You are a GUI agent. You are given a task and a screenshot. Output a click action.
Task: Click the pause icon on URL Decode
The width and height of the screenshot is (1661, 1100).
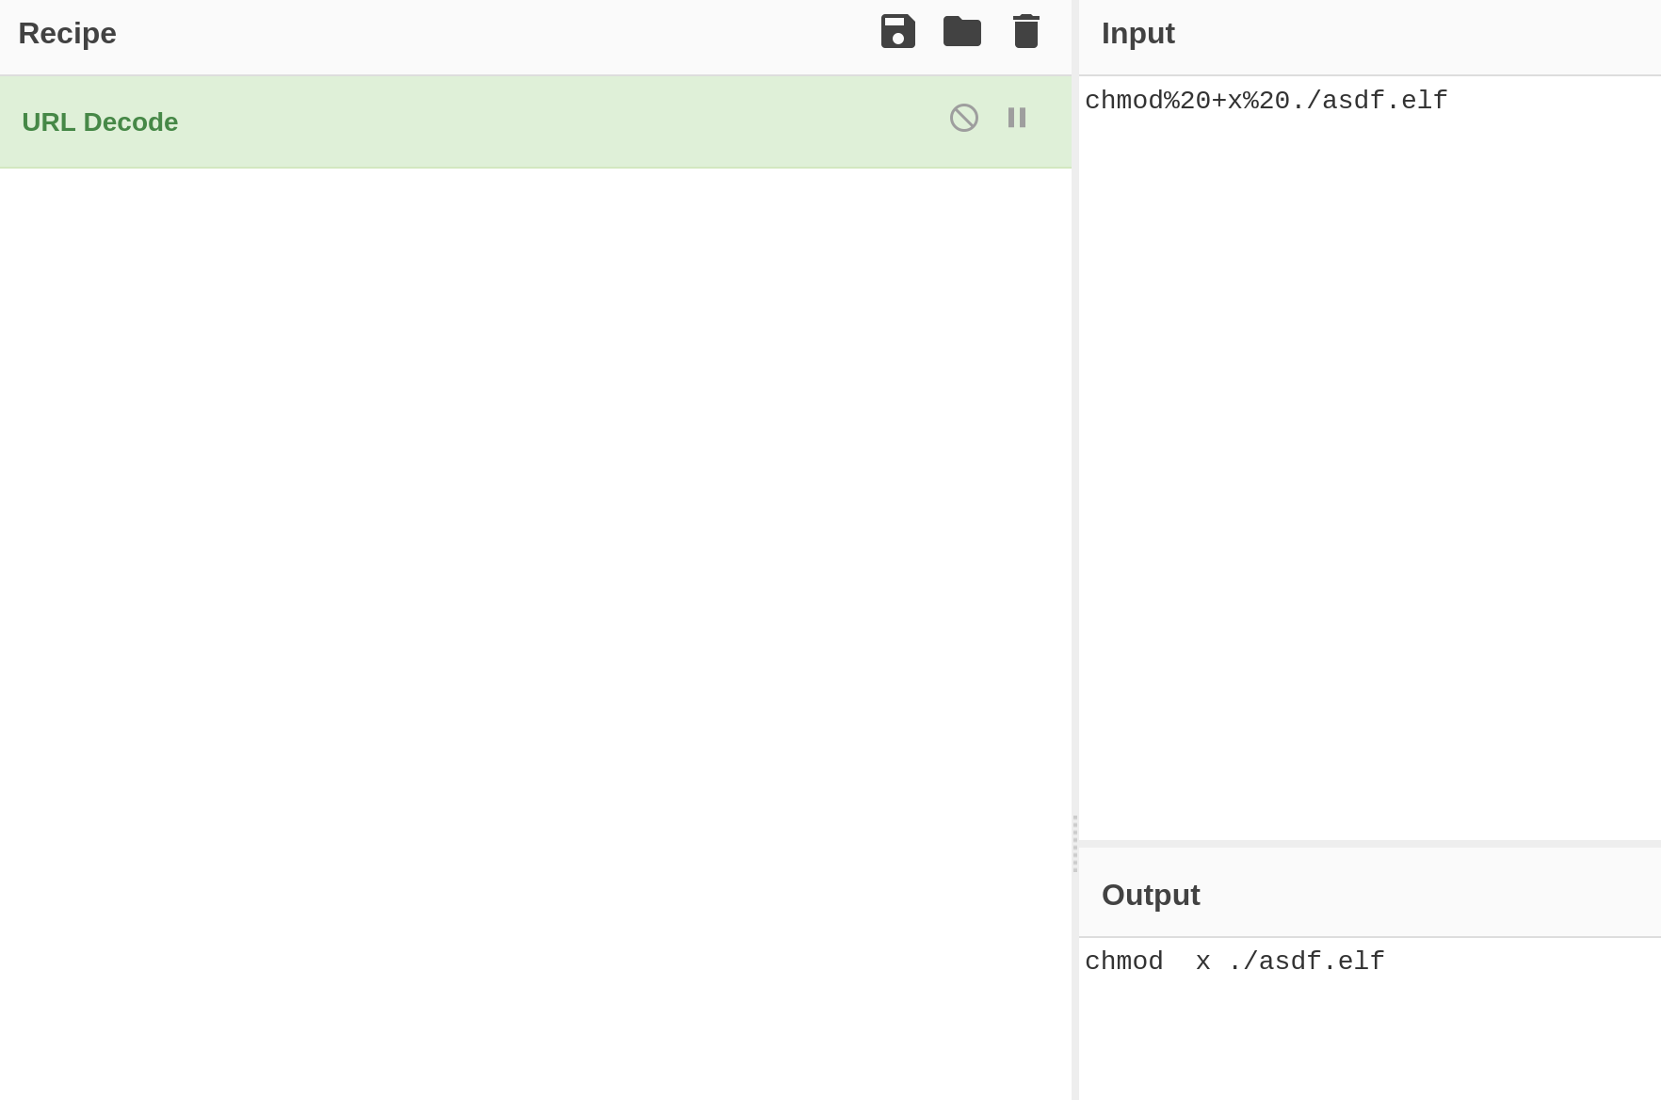[x=1016, y=118]
